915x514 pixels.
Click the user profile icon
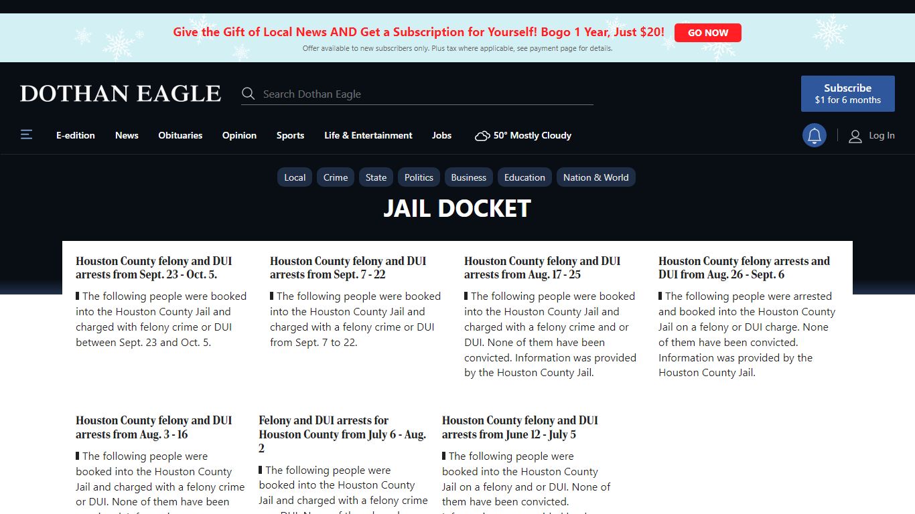[855, 136]
